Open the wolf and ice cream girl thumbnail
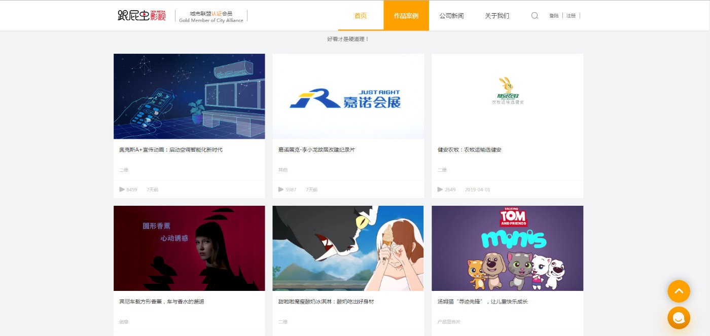This screenshot has height=336, width=710. (348, 248)
